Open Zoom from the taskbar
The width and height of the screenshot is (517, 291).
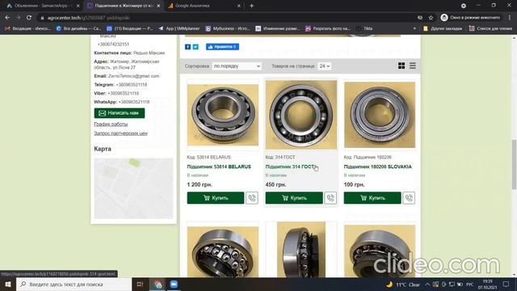click(174, 284)
